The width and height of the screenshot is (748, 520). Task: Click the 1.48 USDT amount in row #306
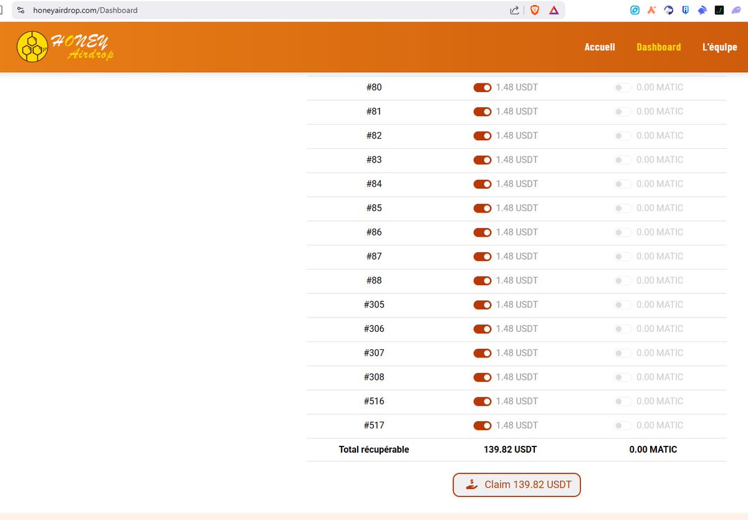pyautogui.click(x=517, y=329)
